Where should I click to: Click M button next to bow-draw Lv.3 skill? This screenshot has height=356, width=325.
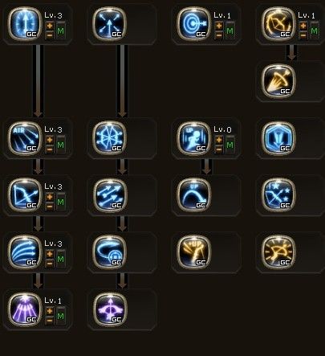(x=61, y=202)
